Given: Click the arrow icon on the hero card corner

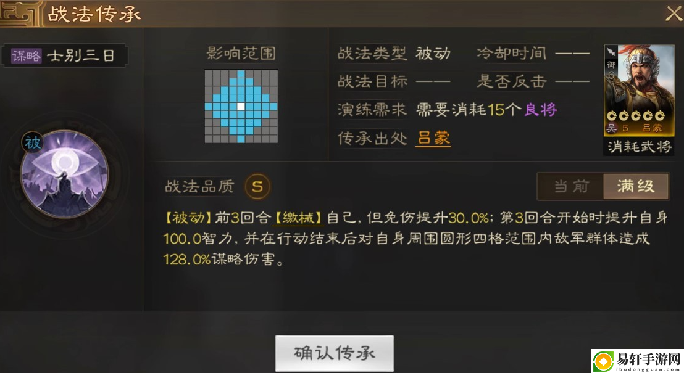Looking at the screenshot, I should pos(611,51).
